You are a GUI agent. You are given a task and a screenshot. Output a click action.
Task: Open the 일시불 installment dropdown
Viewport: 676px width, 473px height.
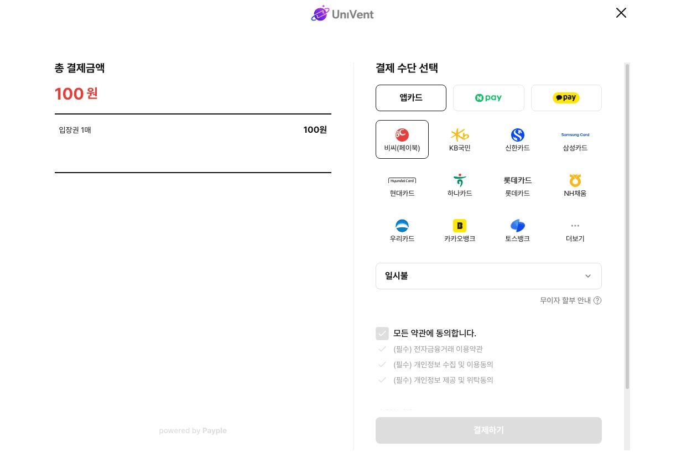(488, 276)
